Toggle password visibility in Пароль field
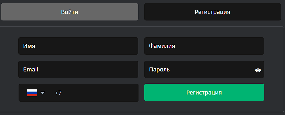285x115 pixels. tap(258, 70)
